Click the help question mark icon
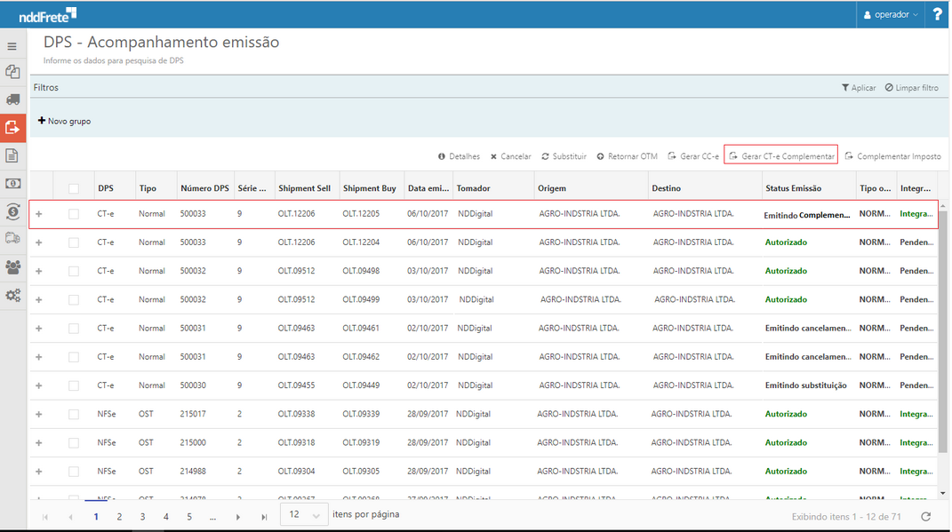952x532 pixels. 938,14
